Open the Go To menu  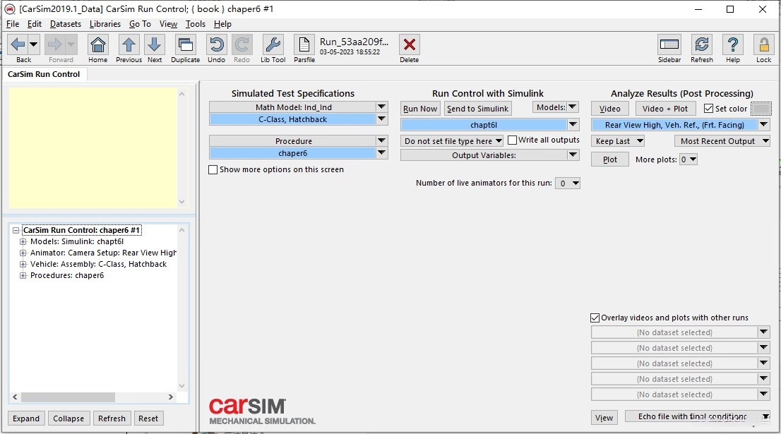140,24
